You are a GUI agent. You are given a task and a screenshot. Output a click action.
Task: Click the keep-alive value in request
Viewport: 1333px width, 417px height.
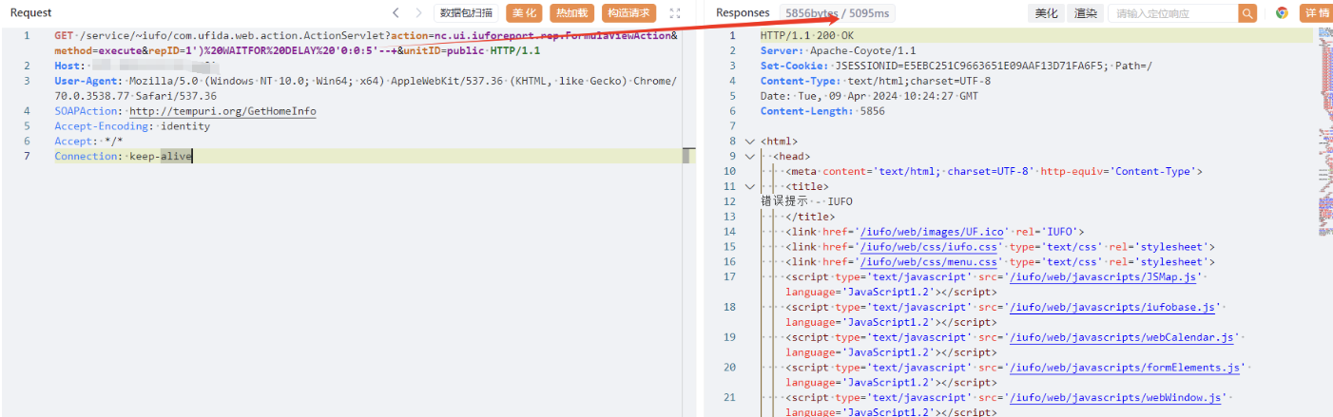click(x=161, y=157)
